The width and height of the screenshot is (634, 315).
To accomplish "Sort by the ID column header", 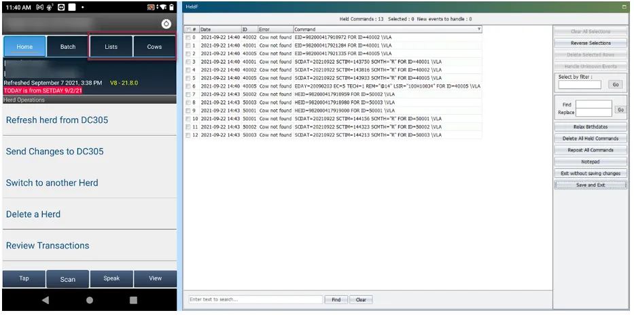I will [x=249, y=29].
